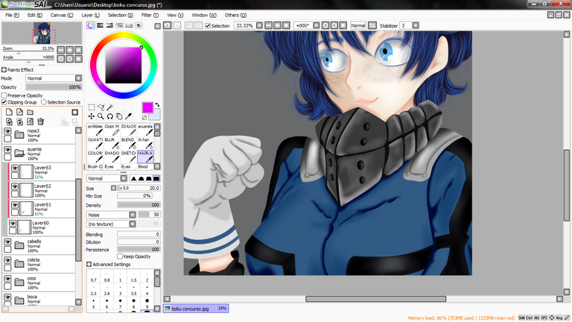Uncheck the Clipping Group checkbox
The height and width of the screenshot is (322, 572).
(4, 102)
